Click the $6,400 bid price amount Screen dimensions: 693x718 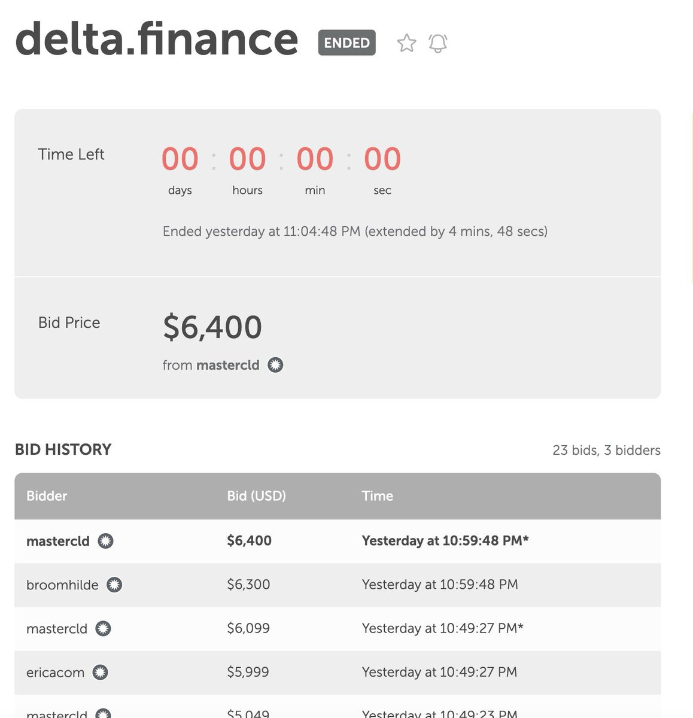pos(212,327)
